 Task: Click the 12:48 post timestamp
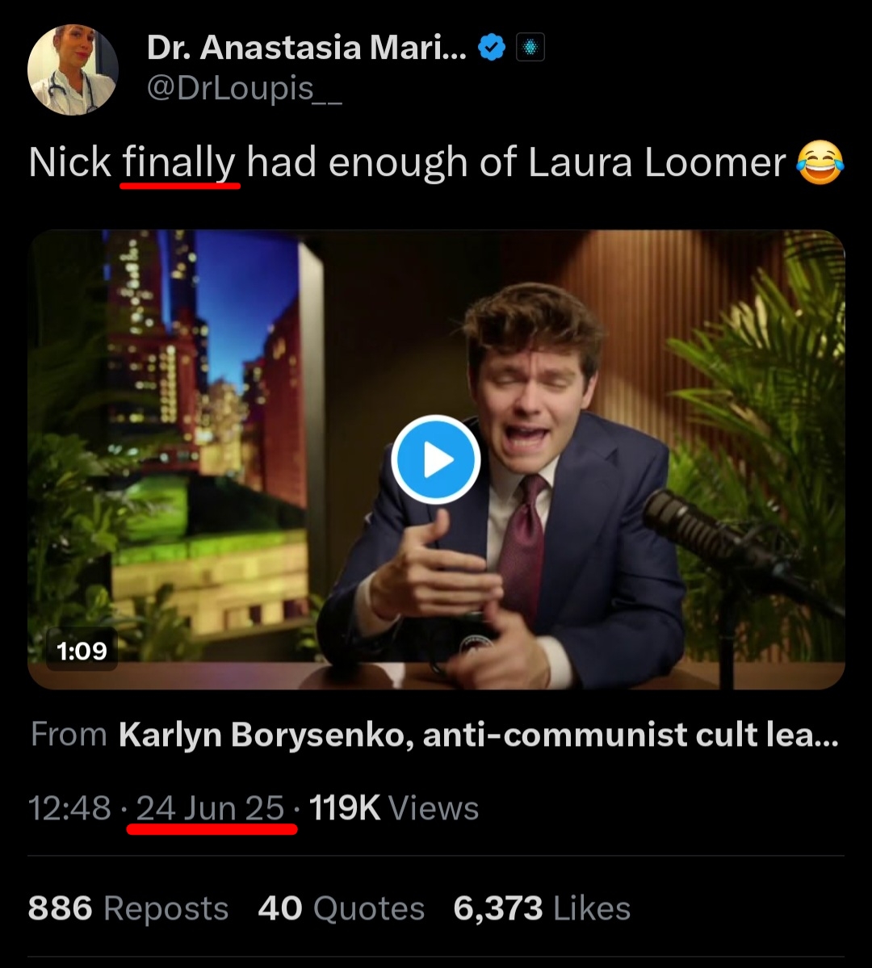[69, 808]
